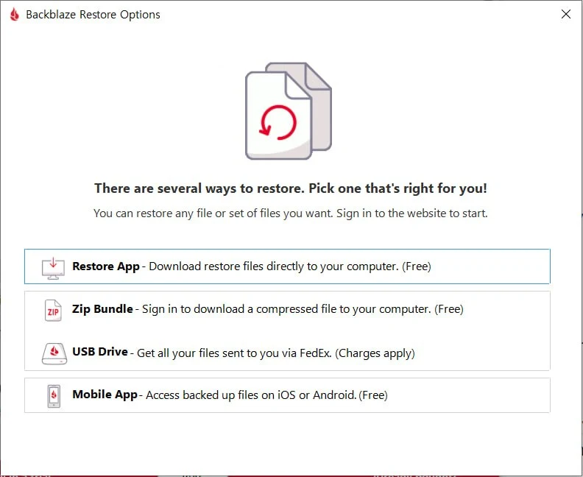This screenshot has width=583, height=477.
Task: Select the Zip Bundle restore option
Action: click(x=287, y=309)
